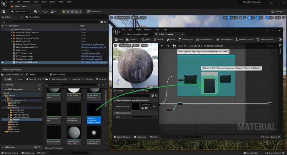This screenshot has height=155, width=287.
Task: Use selected asset arrow for Material Function
Action: pyautogui.click(x=143, y=108)
